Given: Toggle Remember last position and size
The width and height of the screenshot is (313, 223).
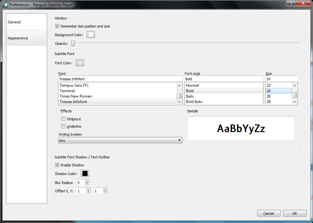Looking at the screenshot, I should click(x=57, y=26).
